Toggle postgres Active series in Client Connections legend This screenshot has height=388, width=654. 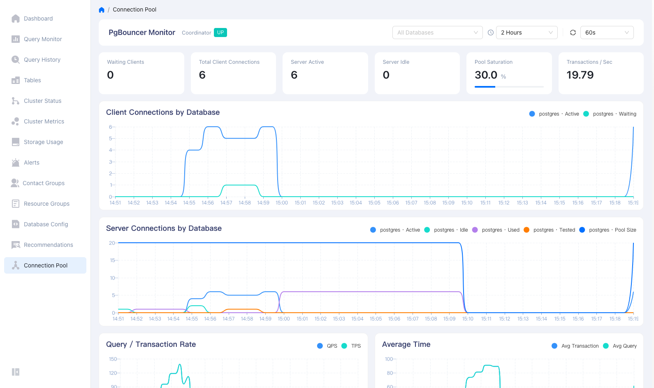(x=554, y=114)
